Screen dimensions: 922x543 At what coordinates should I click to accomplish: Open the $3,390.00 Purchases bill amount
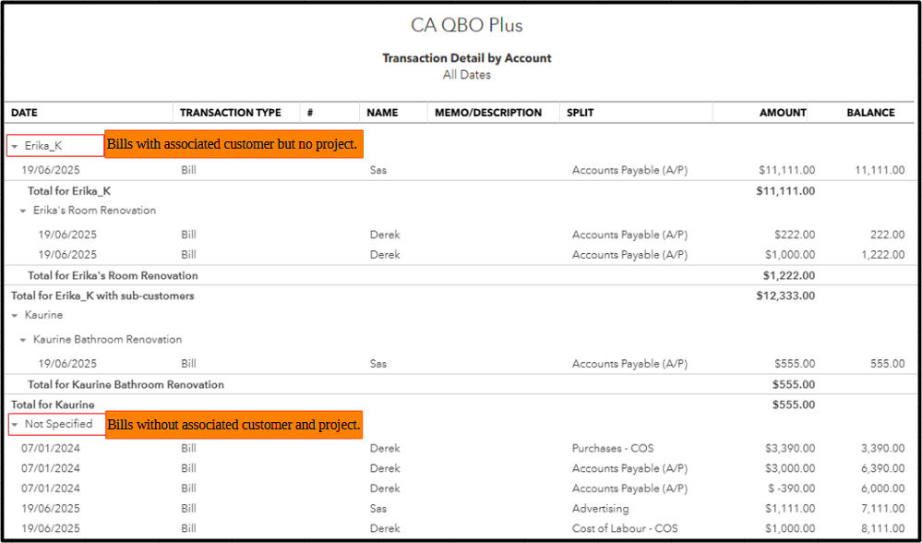(789, 449)
